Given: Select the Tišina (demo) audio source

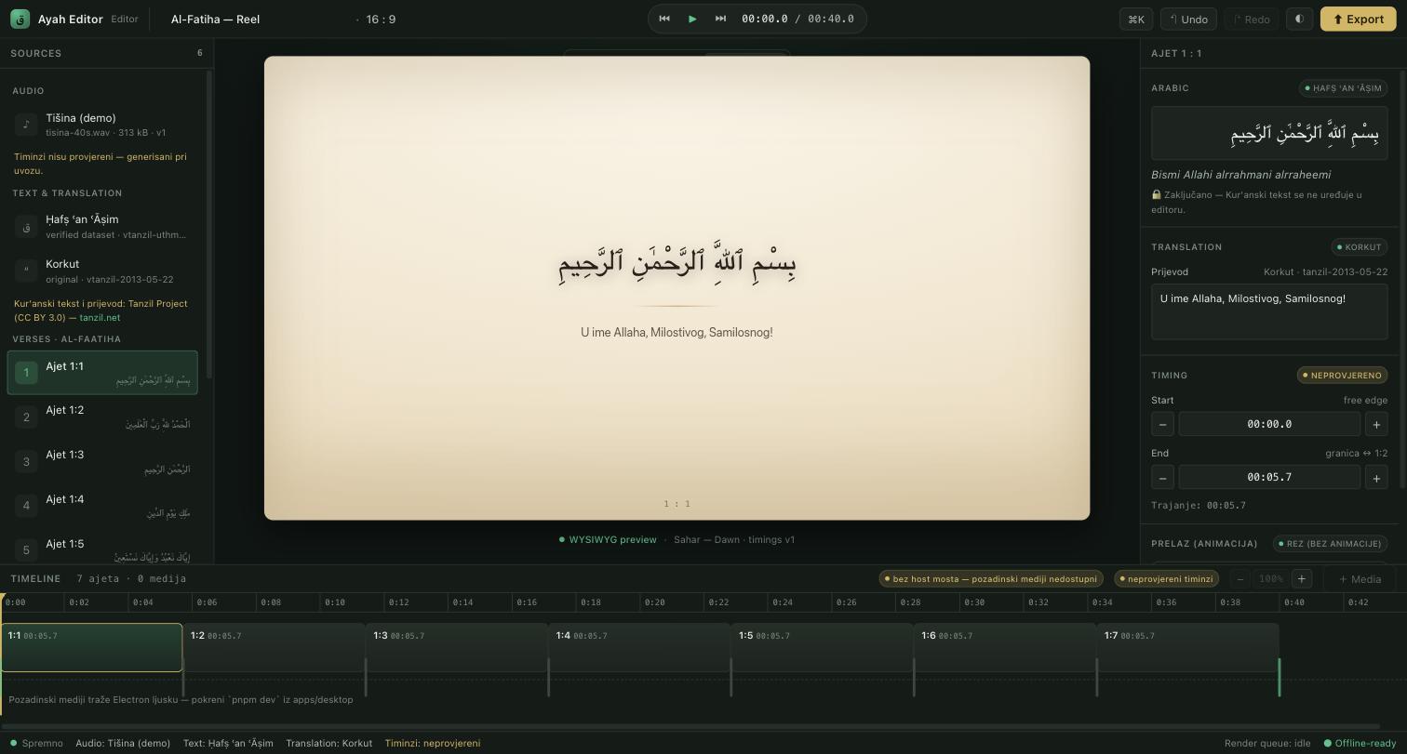Looking at the screenshot, I should [102, 125].
